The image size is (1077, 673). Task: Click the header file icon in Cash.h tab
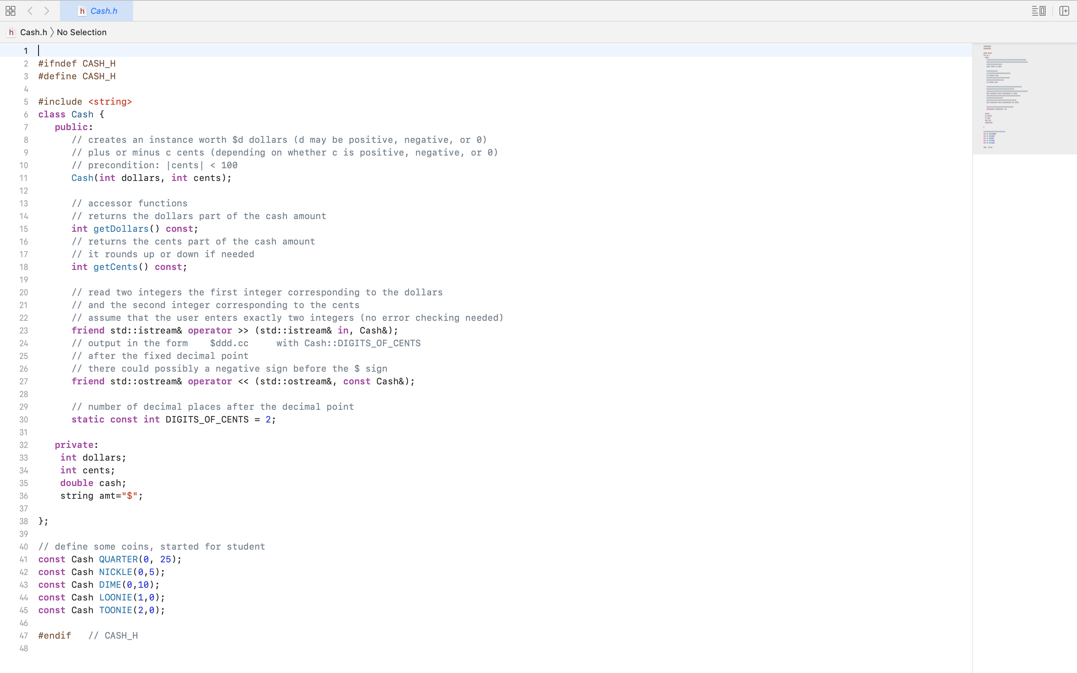(82, 11)
